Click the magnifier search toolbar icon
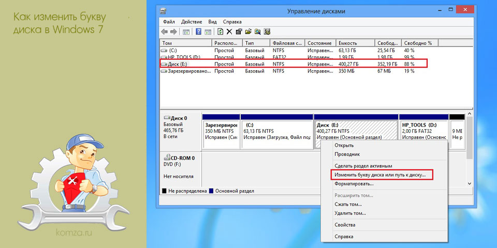Viewport: 497px width, 248px height. coord(257,32)
